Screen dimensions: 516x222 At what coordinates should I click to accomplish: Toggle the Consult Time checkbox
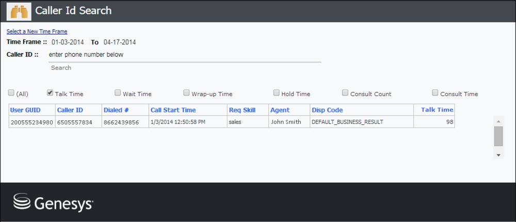pyautogui.click(x=435, y=93)
